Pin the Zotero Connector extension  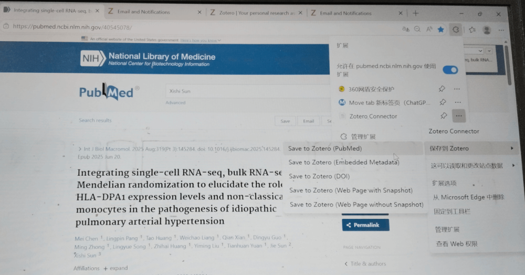click(444, 116)
